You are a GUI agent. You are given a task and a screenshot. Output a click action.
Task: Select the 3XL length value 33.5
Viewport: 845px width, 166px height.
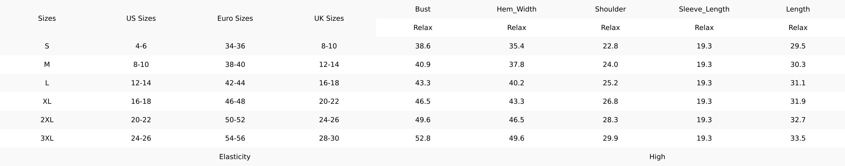(x=798, y=138)
